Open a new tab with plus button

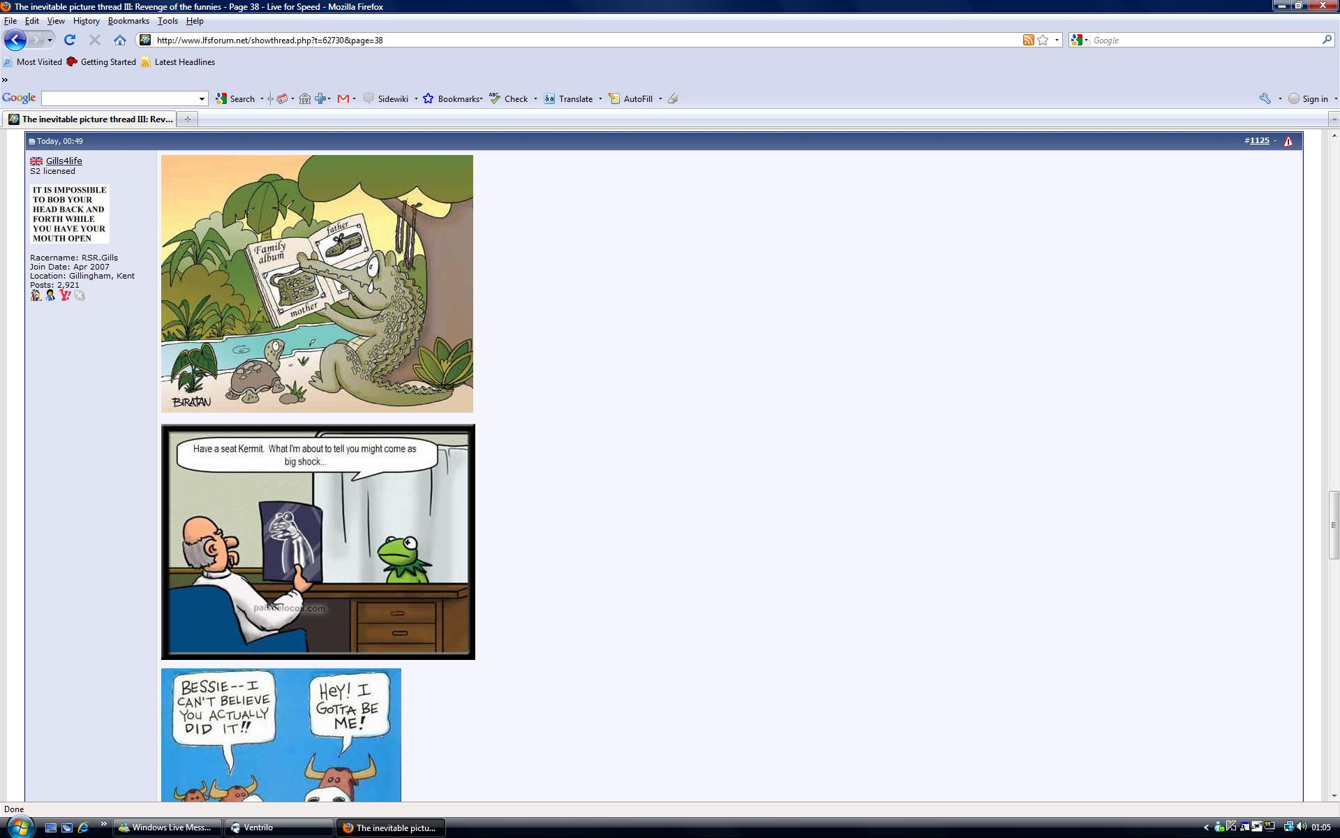pyautogui.click(x=187, y=119)
